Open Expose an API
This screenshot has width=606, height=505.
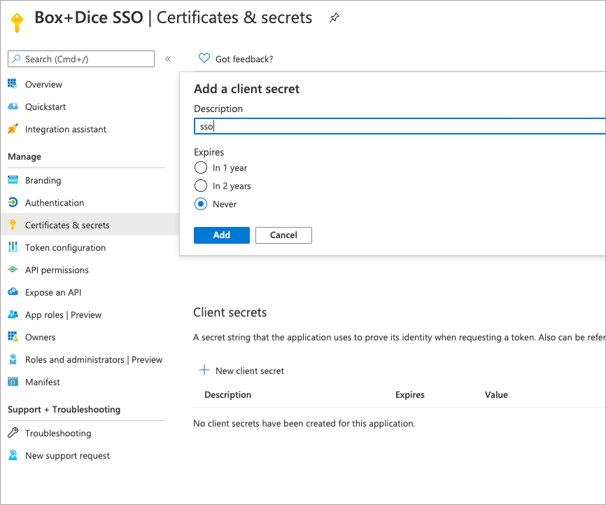click(x=53, y=293)
